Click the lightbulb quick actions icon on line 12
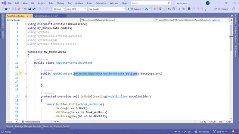Image resolution: width=239 pixels, height=134 pixels. tap(21, 74)
